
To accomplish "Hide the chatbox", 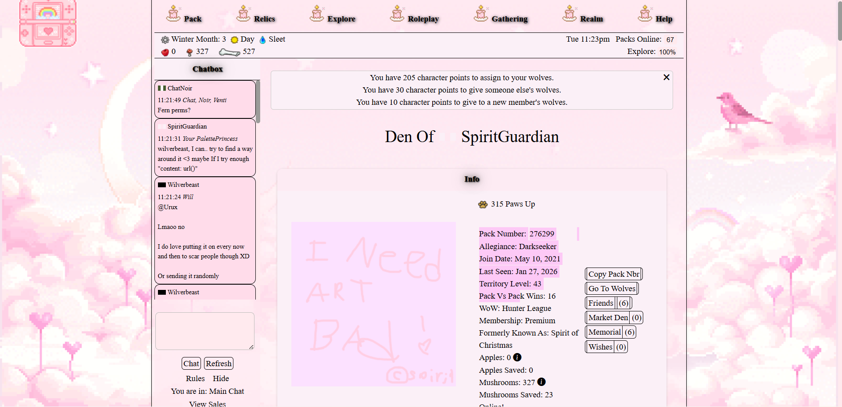I will click(221, 378).
